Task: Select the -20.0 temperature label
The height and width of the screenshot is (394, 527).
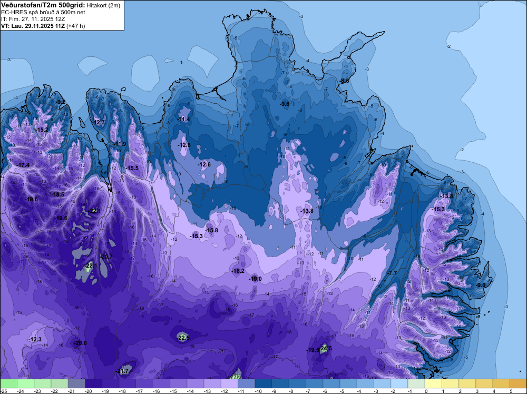Action: [80, 343]
